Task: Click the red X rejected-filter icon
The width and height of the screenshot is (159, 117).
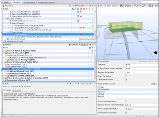Action: pos(90,9)
